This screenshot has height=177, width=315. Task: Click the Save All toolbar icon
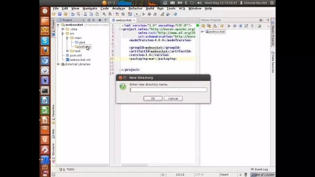(x=60, y=14)
